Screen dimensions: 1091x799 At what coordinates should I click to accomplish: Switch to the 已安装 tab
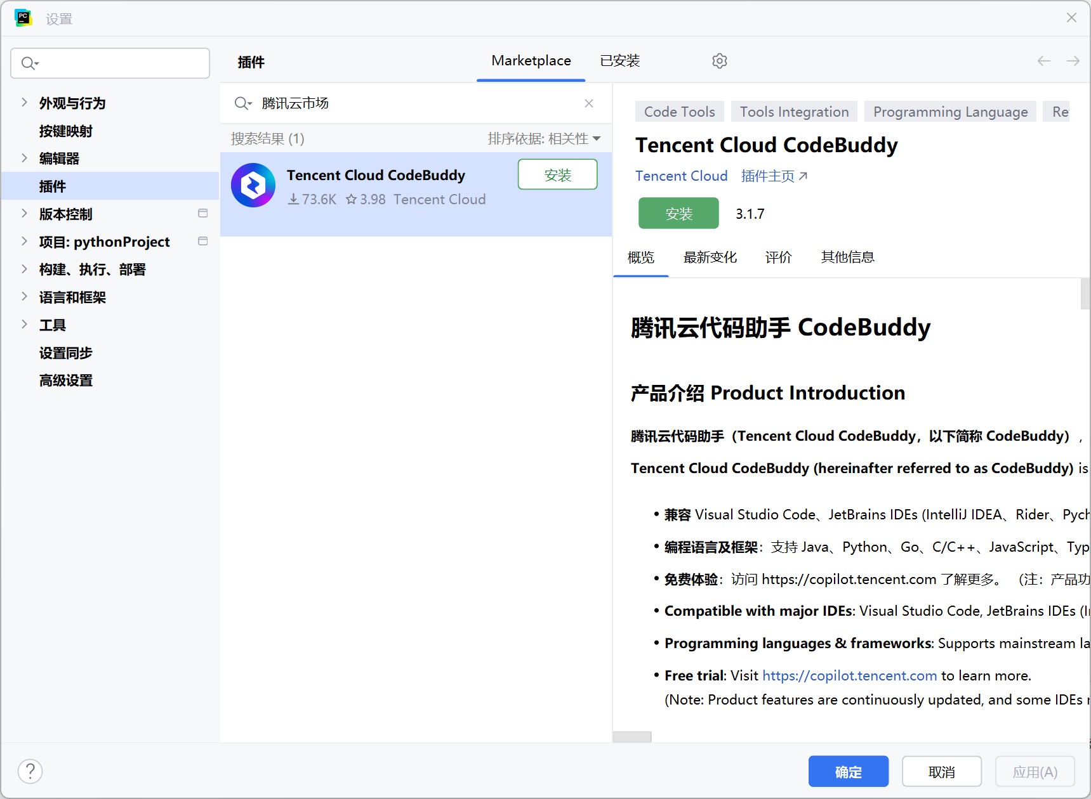(620, 61)
